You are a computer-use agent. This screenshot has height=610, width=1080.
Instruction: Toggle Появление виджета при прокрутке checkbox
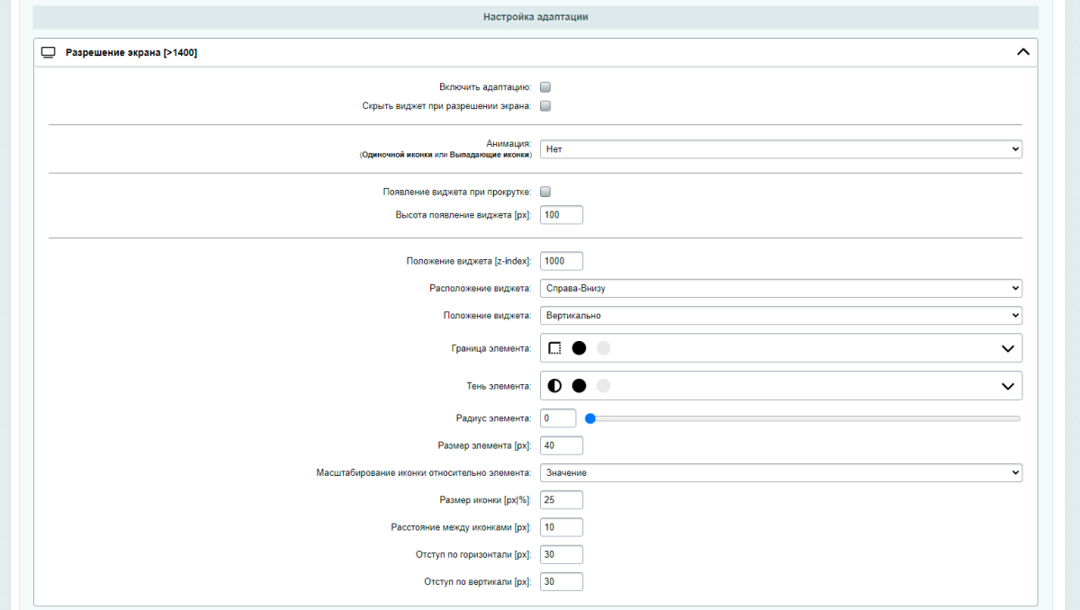[x=545, y=192]
